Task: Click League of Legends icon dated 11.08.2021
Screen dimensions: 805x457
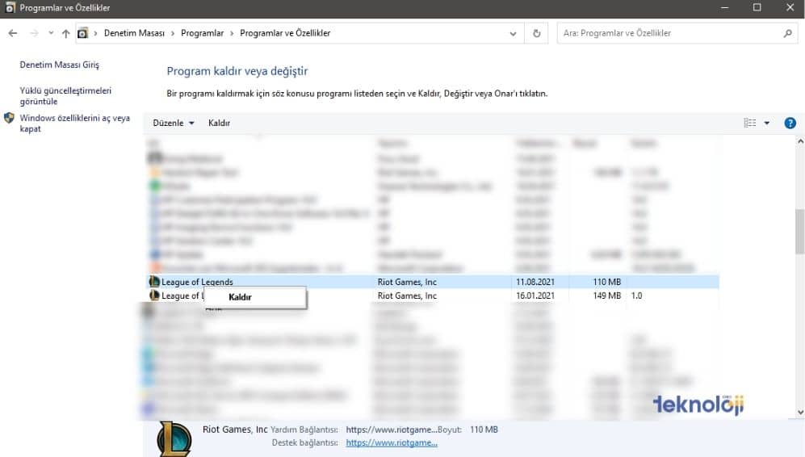Action: click(x=154, y=282)
